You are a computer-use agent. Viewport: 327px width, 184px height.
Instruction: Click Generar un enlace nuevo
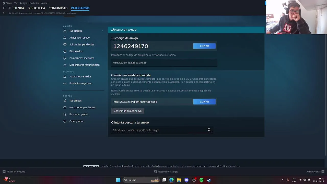(x=128, y=111)
